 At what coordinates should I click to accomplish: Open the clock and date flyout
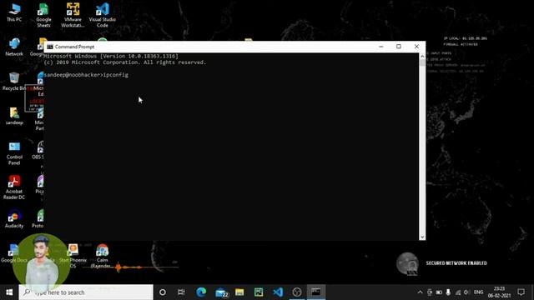(x=499, y=292)
